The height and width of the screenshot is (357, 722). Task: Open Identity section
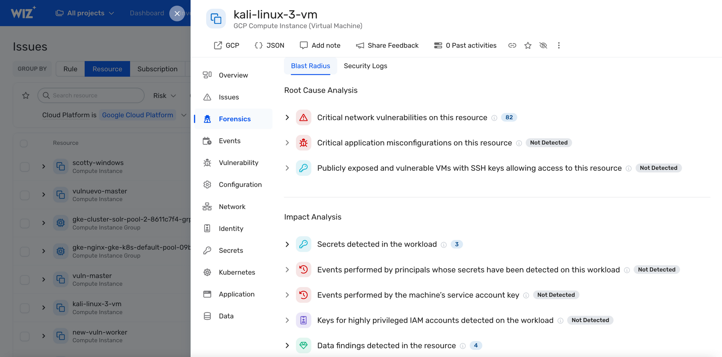[233, 228]
